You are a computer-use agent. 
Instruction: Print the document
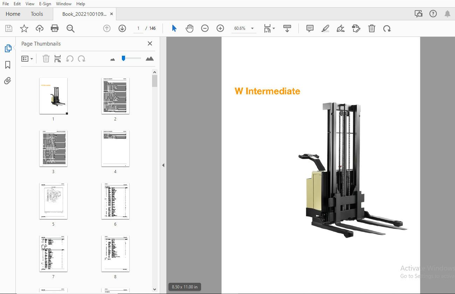click(x=55, y=28)
